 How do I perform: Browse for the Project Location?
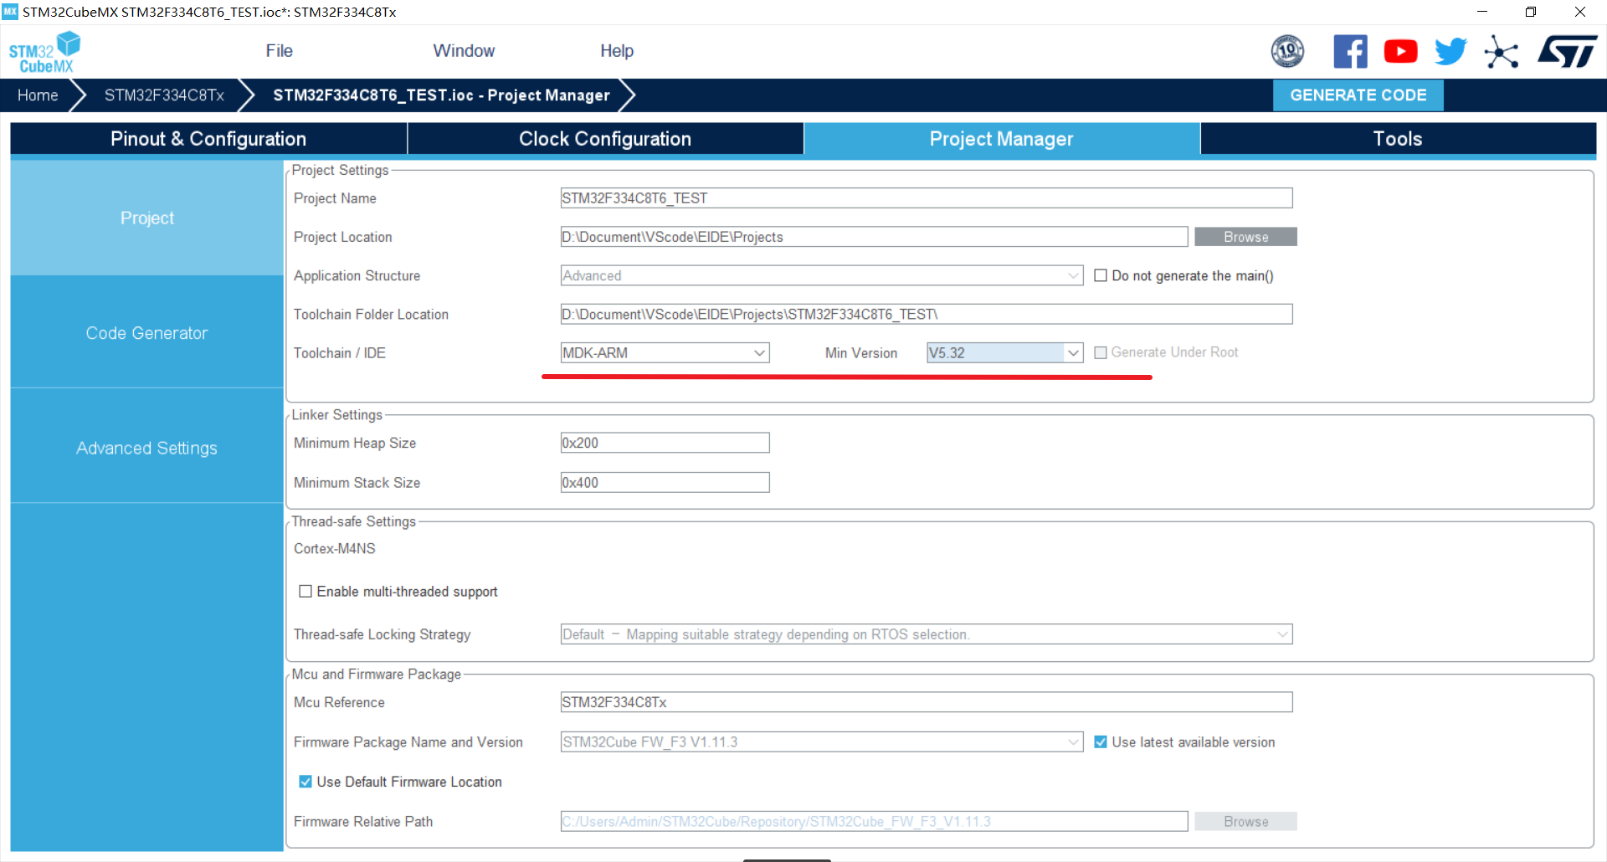(1245, 237)
